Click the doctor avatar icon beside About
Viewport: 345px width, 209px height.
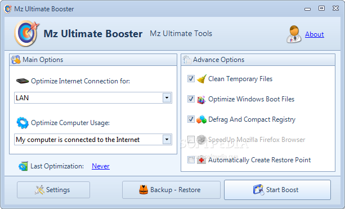[294, 34]
